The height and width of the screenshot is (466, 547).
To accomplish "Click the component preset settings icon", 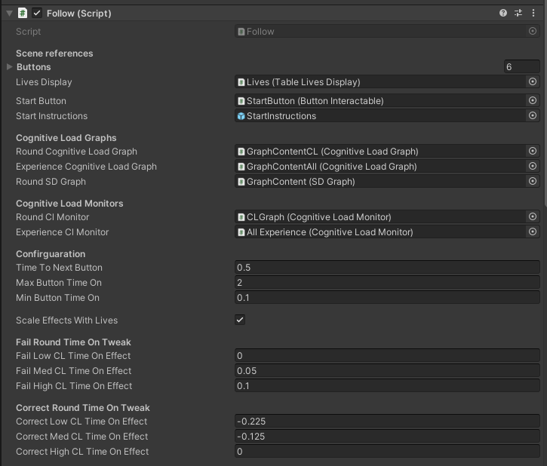I will 518,13.
